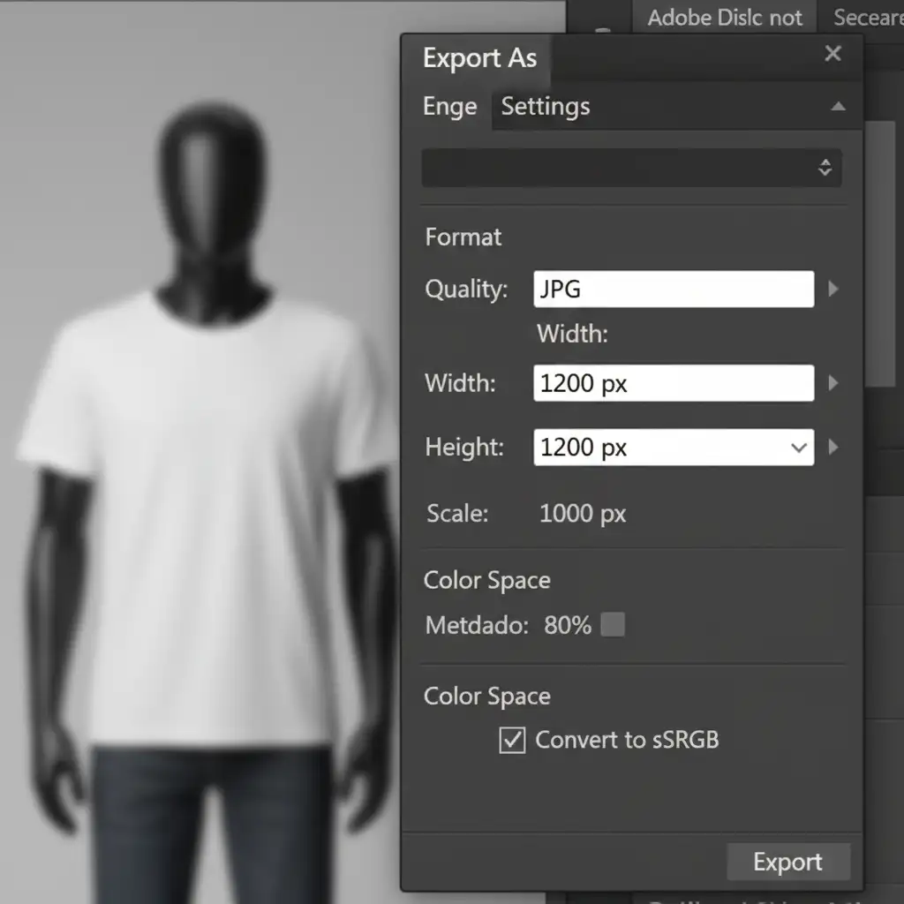This screenshot has width=904, height=904.
Task: Switch to the Seceare tab
Action: point(866,18)
